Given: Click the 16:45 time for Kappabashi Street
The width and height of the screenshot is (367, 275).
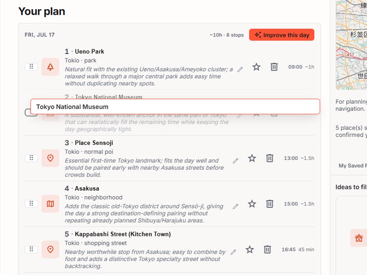Looking at the screenshot, I should [x=289, y=249].
